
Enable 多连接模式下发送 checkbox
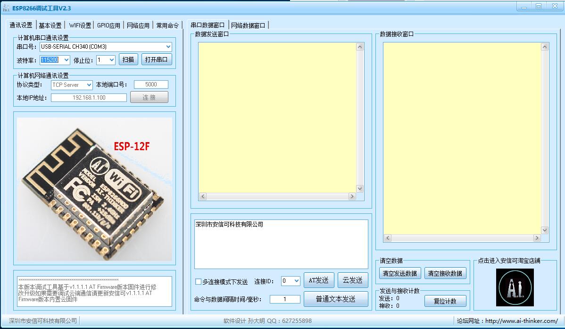click(198, 281)
